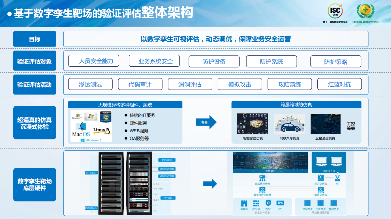Click the 工控等等 text
The width and height of the screenshot is (391, 219).
[x=351, y=126]
